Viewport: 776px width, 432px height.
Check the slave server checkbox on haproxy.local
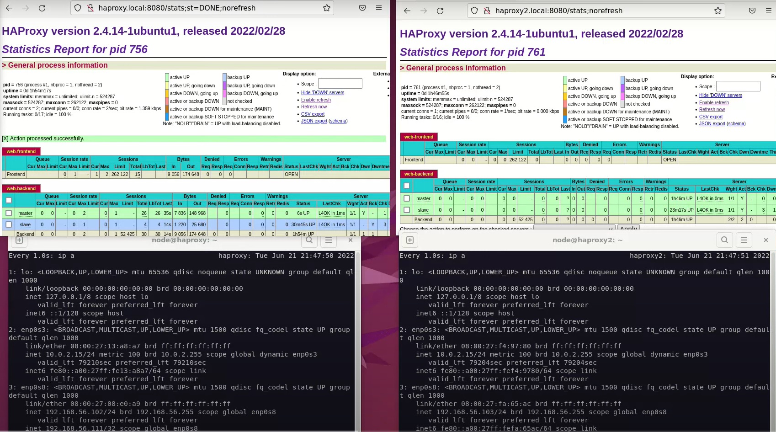click(x=9, y=224)
